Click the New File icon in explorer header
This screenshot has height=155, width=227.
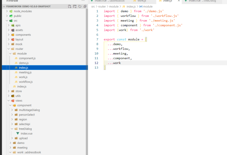[x=69, y=7]
